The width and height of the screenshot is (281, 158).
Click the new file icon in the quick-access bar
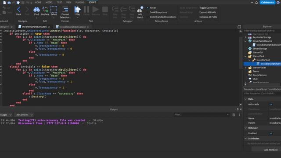pyautogui.click(x=4, y=3)
